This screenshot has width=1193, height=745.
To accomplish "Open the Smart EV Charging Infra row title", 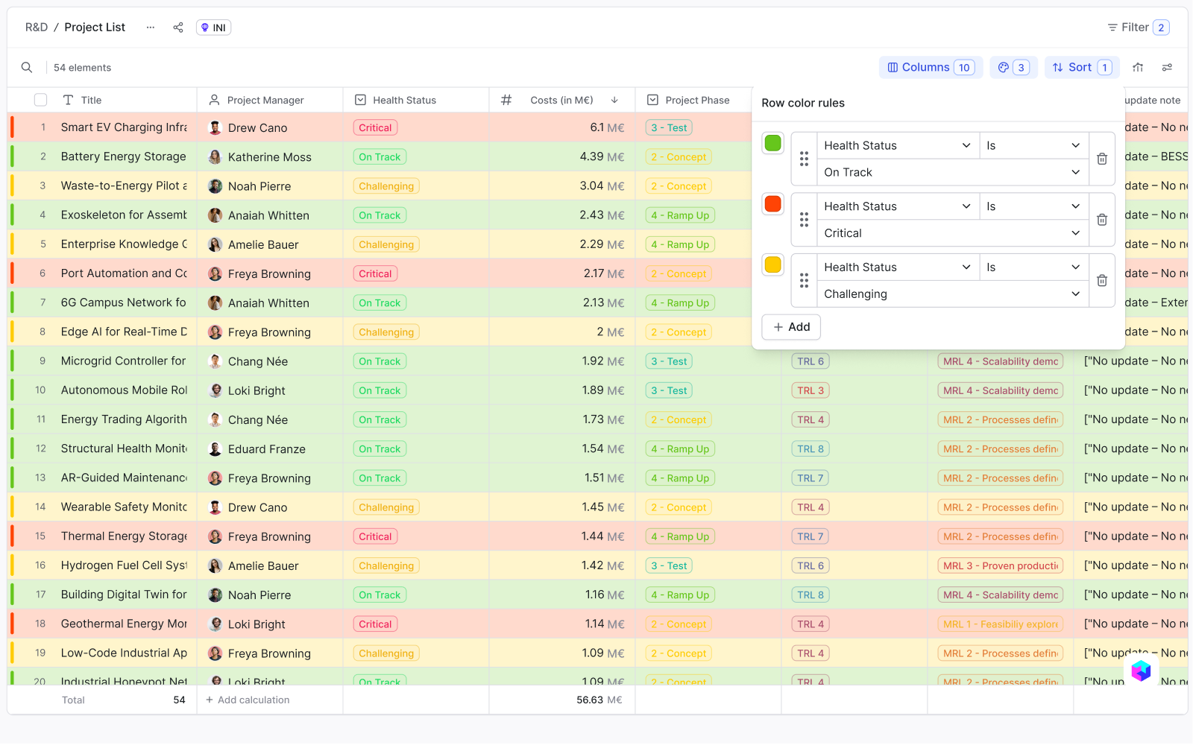I will [x=124, y=127].
